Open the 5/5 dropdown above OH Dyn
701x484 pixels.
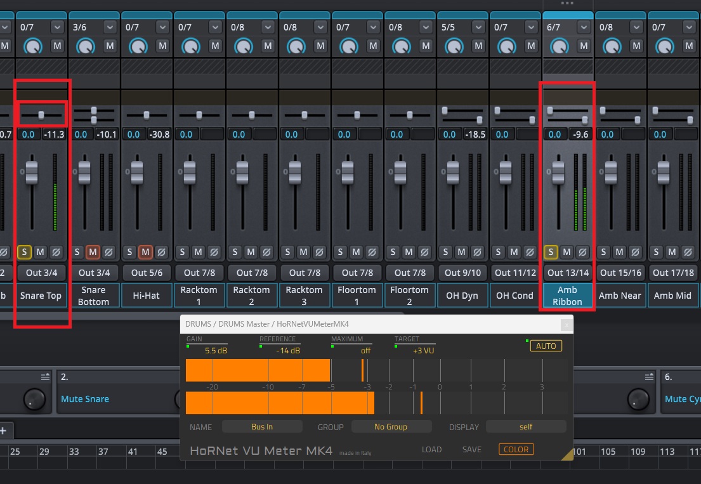(478, 27)
